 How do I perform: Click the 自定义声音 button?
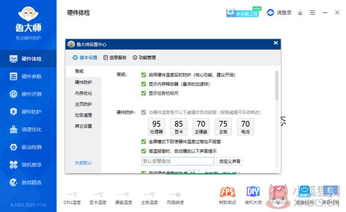230,161
